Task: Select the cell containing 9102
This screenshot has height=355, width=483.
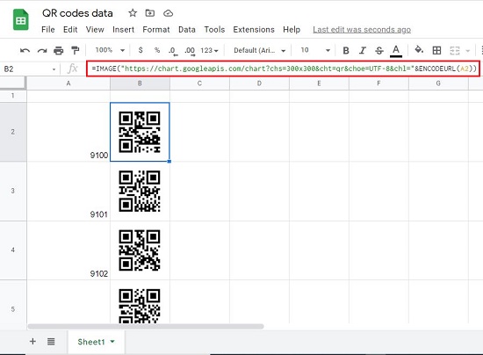Action: click(x=68, y=250)
